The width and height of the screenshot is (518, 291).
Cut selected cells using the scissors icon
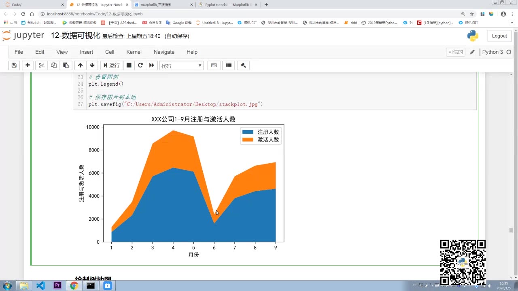(x=41, y=65)
